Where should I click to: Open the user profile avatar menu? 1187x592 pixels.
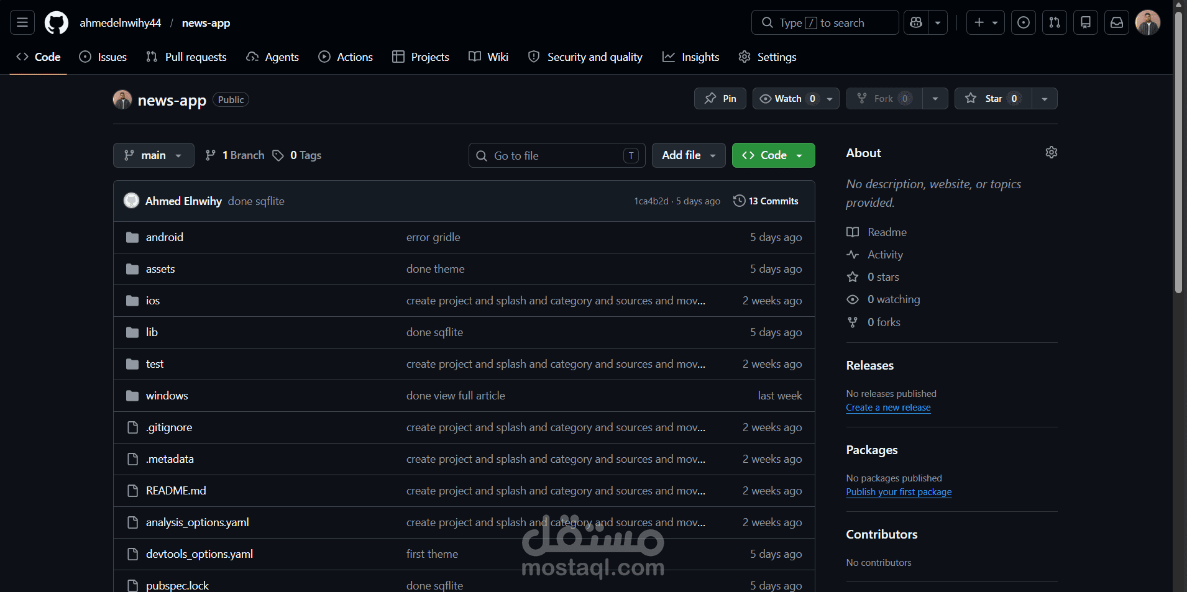[x=1148, y=23]
